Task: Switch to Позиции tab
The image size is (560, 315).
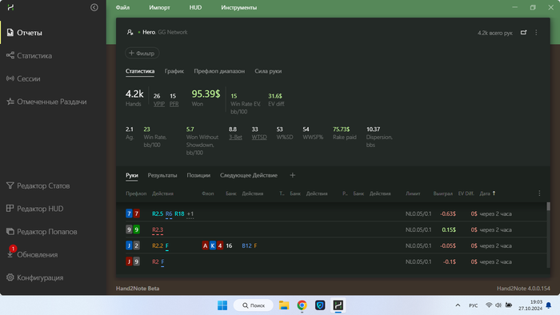Action: point(198,175)
